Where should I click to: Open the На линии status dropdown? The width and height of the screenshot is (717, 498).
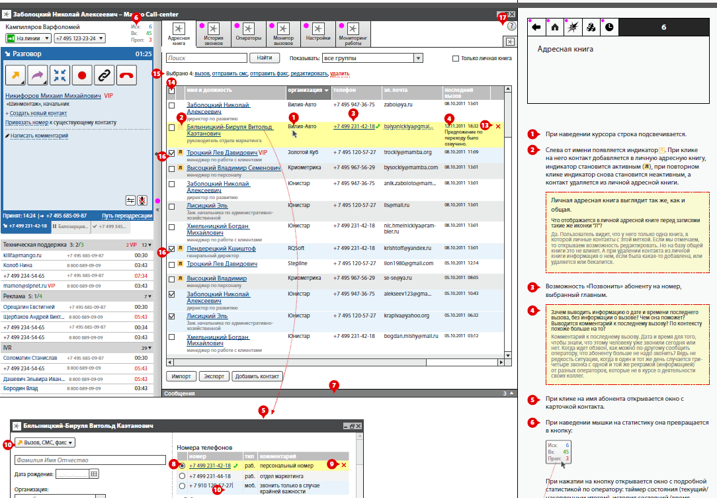point(29,38)
